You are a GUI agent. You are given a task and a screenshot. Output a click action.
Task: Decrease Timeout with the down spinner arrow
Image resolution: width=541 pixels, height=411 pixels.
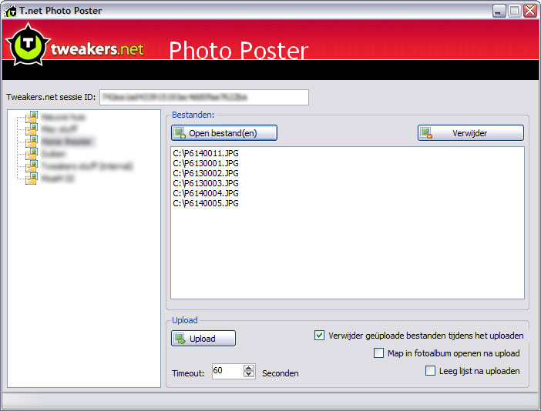click(x=249, y=375)
